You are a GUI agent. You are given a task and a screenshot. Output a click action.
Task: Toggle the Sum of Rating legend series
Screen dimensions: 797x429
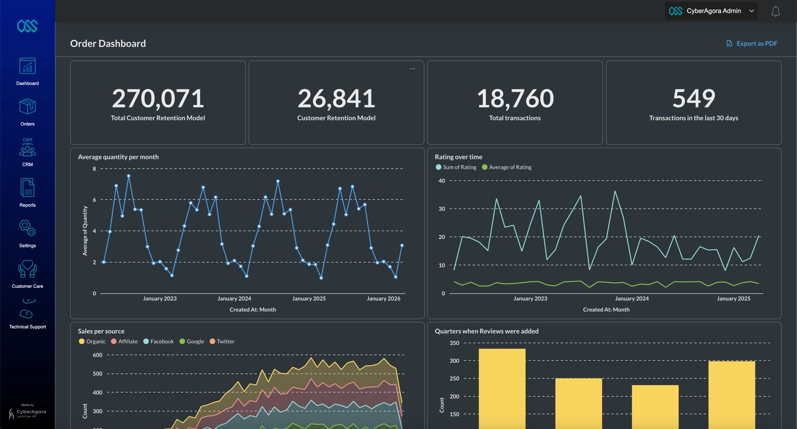pyautogui.click(x=456, y=167)
